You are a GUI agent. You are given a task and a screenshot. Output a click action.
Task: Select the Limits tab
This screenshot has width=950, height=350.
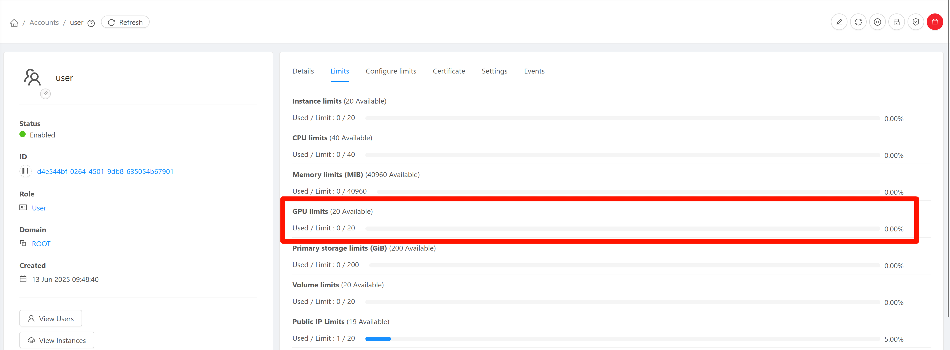click(x=340, y=71)
